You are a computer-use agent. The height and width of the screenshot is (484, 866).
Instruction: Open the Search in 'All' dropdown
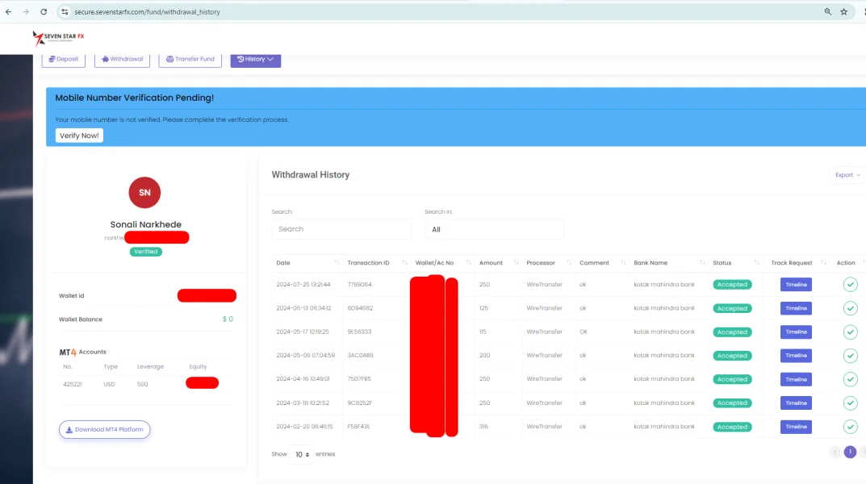[x=494, y=229]
